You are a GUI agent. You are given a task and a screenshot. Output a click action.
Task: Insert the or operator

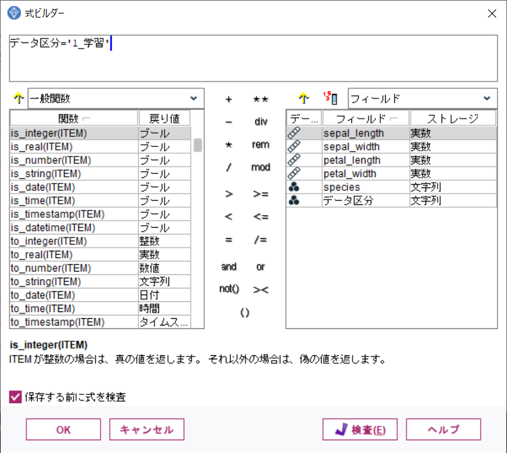coord(261,267)
